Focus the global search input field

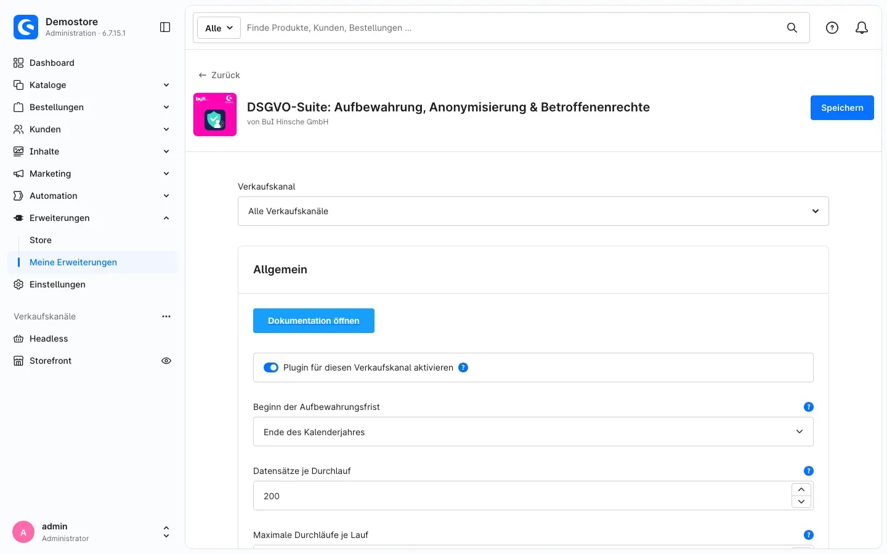(x=511, y=28)
